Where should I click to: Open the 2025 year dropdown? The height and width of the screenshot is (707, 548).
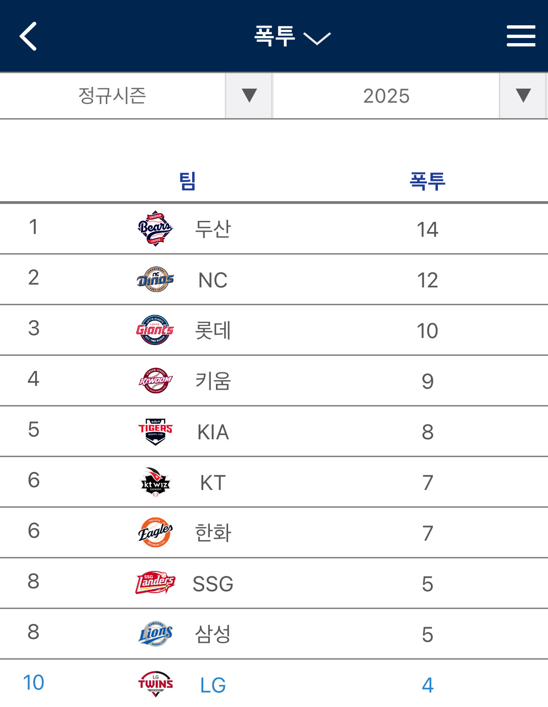409,96
